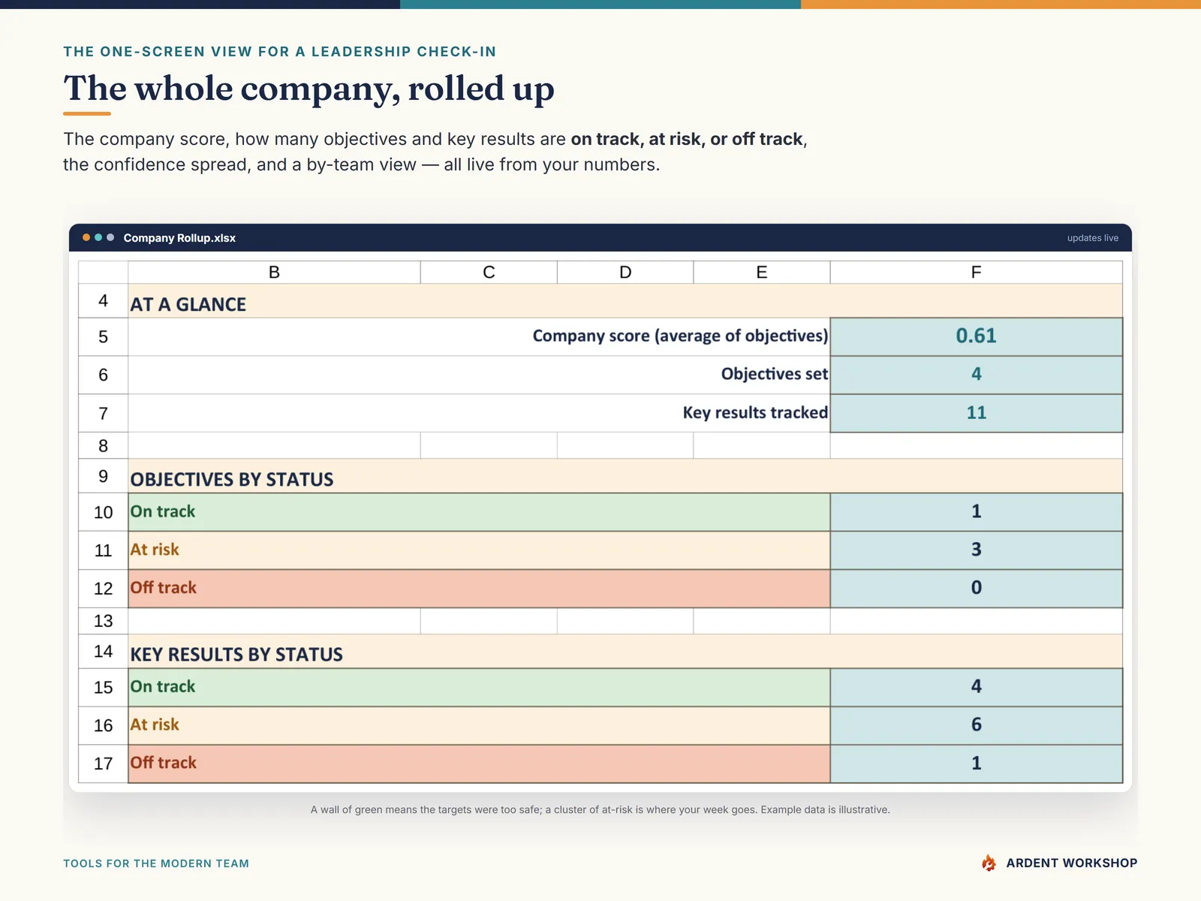Click the Ardent Workshop flame logo icon

coord(989,863)
